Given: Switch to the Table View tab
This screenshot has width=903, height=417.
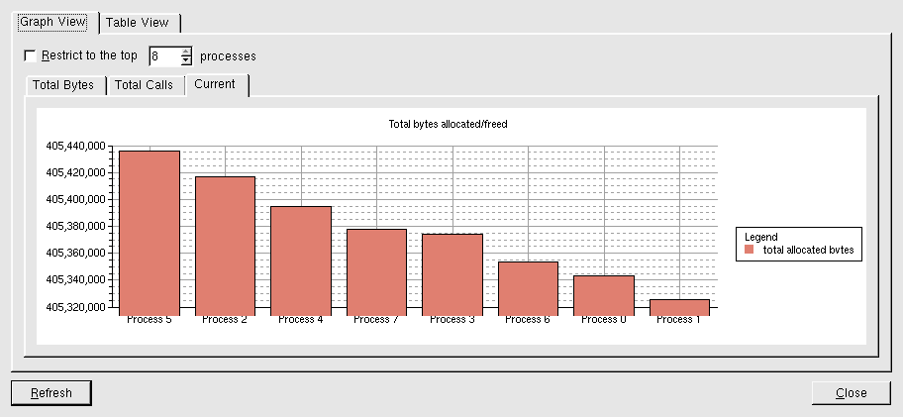Looking at the screenshot, I should pyautogui.click(x=137, y=23).
